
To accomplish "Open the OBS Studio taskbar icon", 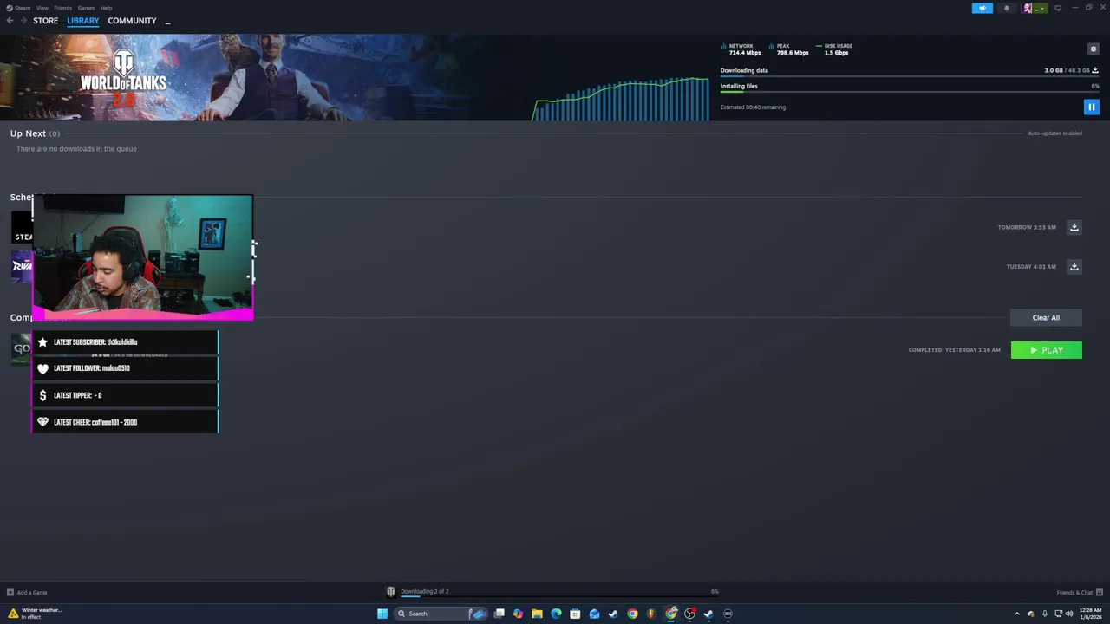I will pyautogui.click(x=690, y=614).
